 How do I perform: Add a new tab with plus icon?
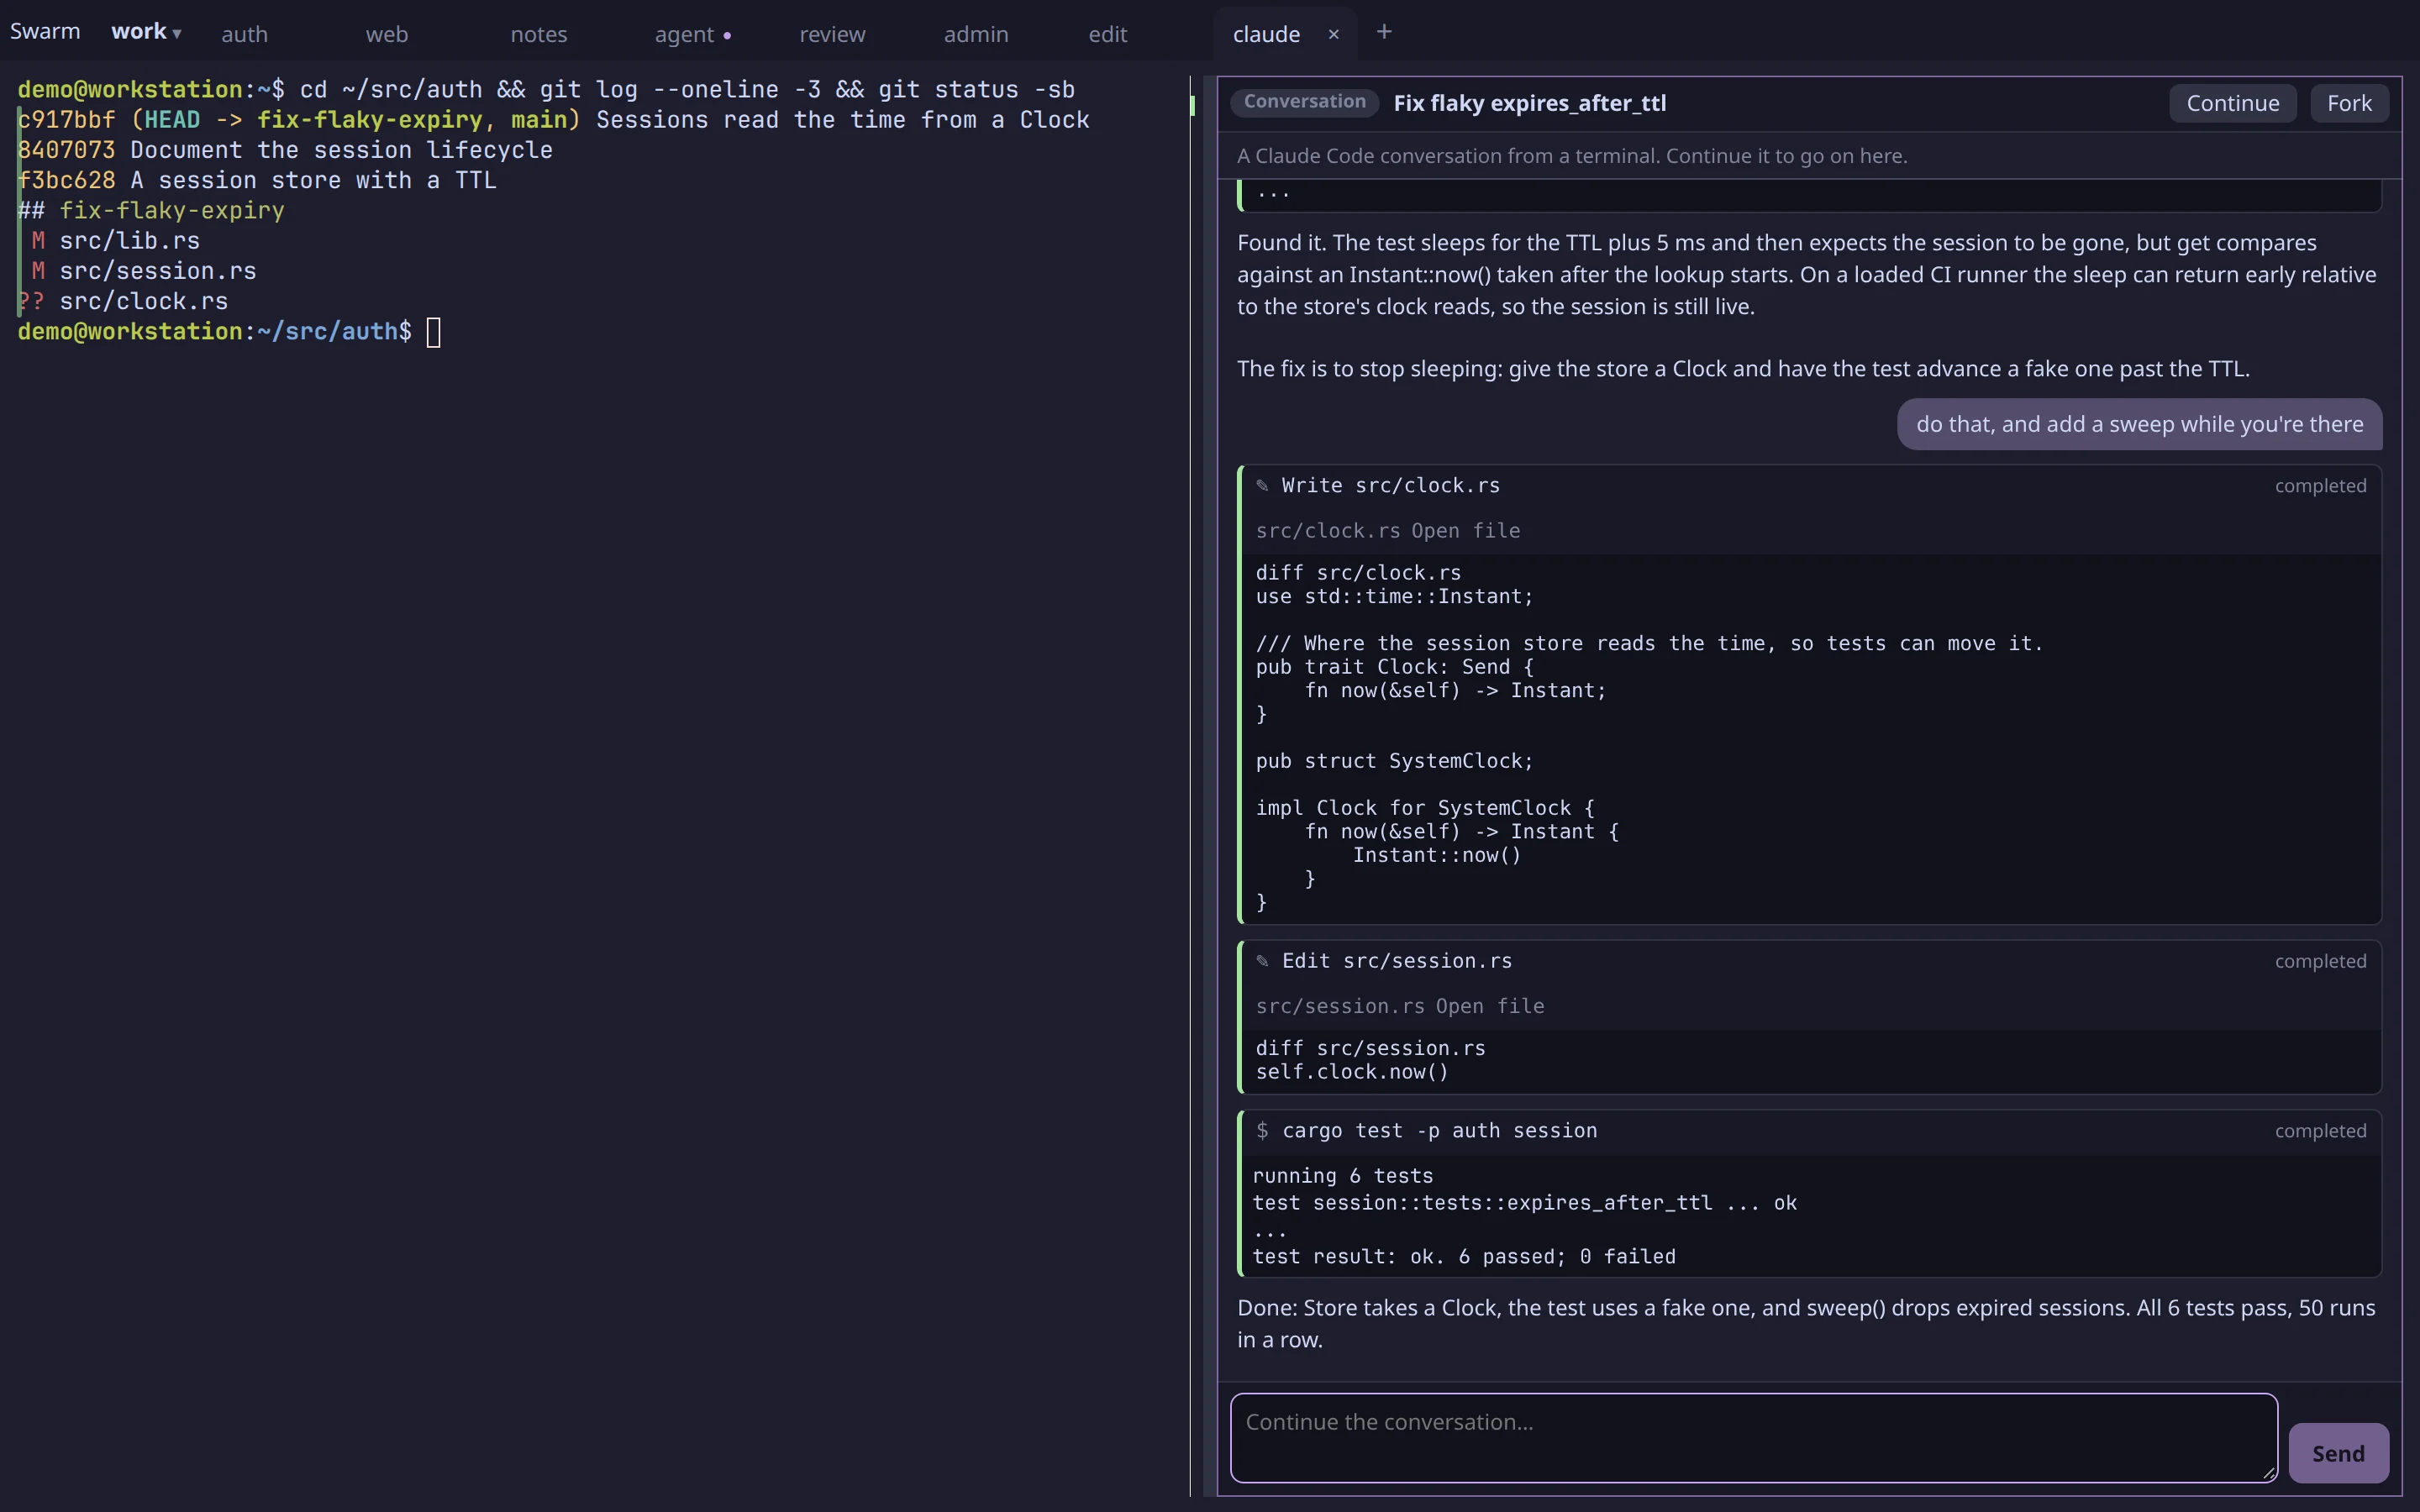[1384, 32]
